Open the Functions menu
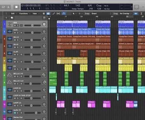Viewport: 145px width, 120px height. point(25,14)
